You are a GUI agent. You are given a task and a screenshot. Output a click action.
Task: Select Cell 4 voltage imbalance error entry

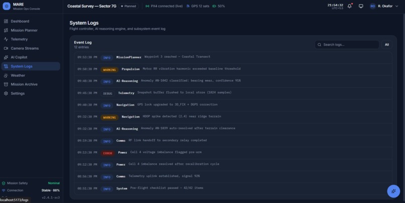[x=233, y=153]
